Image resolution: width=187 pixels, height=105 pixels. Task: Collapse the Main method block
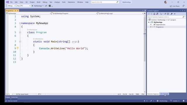click(20, 41)
